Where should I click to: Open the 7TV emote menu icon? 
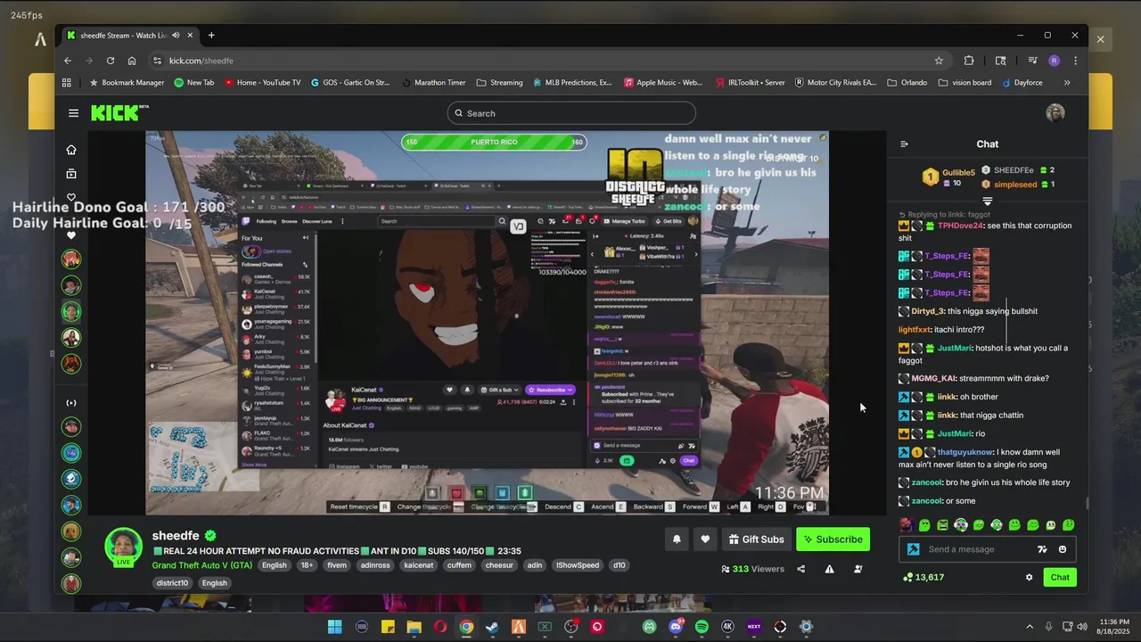point(1042,549)
